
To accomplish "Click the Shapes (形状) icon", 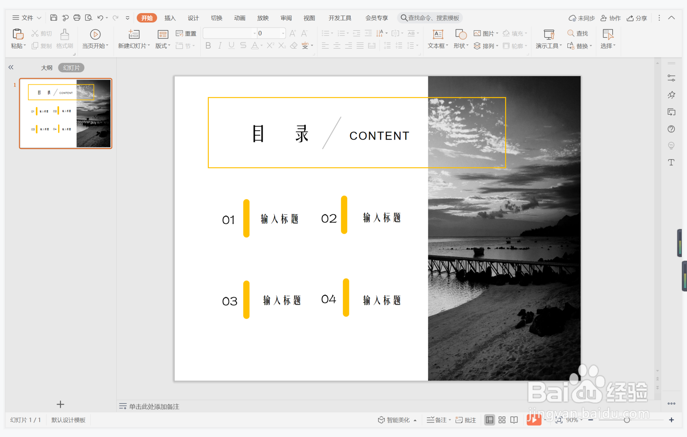I will pos(461,34).
